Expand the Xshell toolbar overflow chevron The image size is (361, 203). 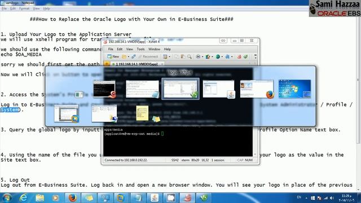pyautogui.click(x=255, y=56)
